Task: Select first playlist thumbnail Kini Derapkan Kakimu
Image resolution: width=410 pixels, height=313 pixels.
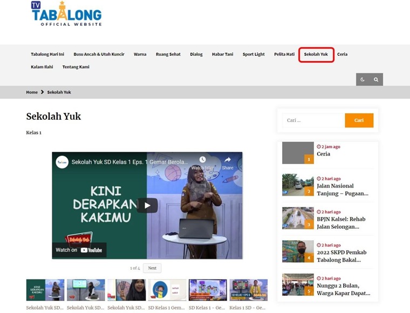Action: click(x=45, y=290)
